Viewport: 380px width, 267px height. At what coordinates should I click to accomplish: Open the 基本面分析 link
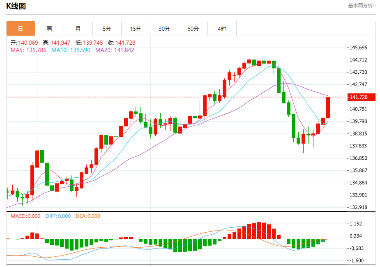pyautogui.click(x=362, y=6)
